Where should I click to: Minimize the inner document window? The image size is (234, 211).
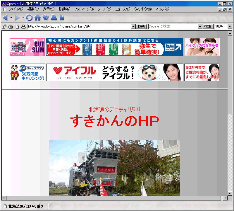click(220, 9)
